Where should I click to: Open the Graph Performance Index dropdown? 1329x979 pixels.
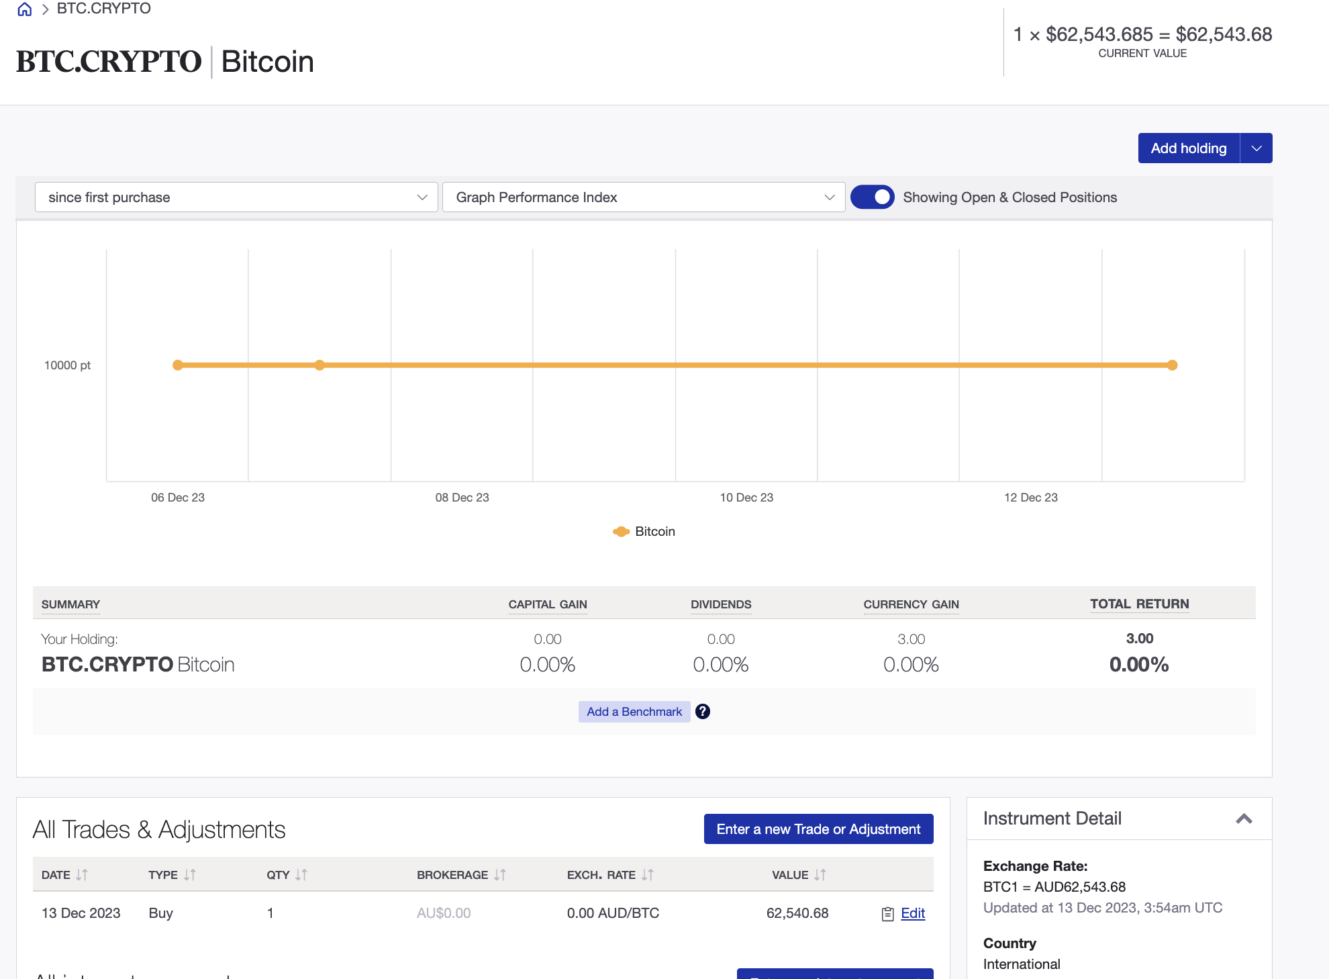[x=643, y=197]
